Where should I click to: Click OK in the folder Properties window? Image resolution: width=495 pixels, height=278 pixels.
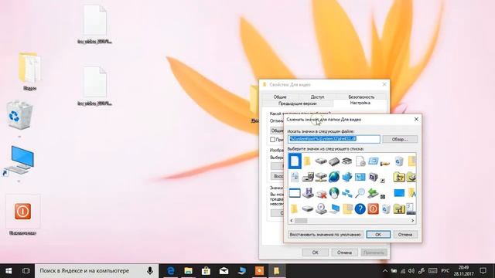315,253
